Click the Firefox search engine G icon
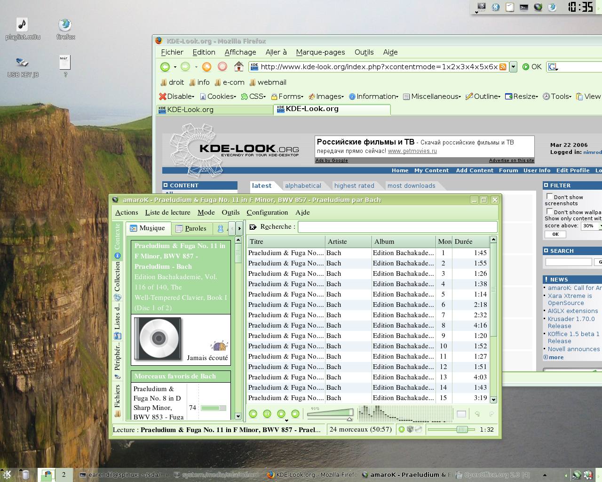Screen dimensions: 602x482 (x=553, y=67)
